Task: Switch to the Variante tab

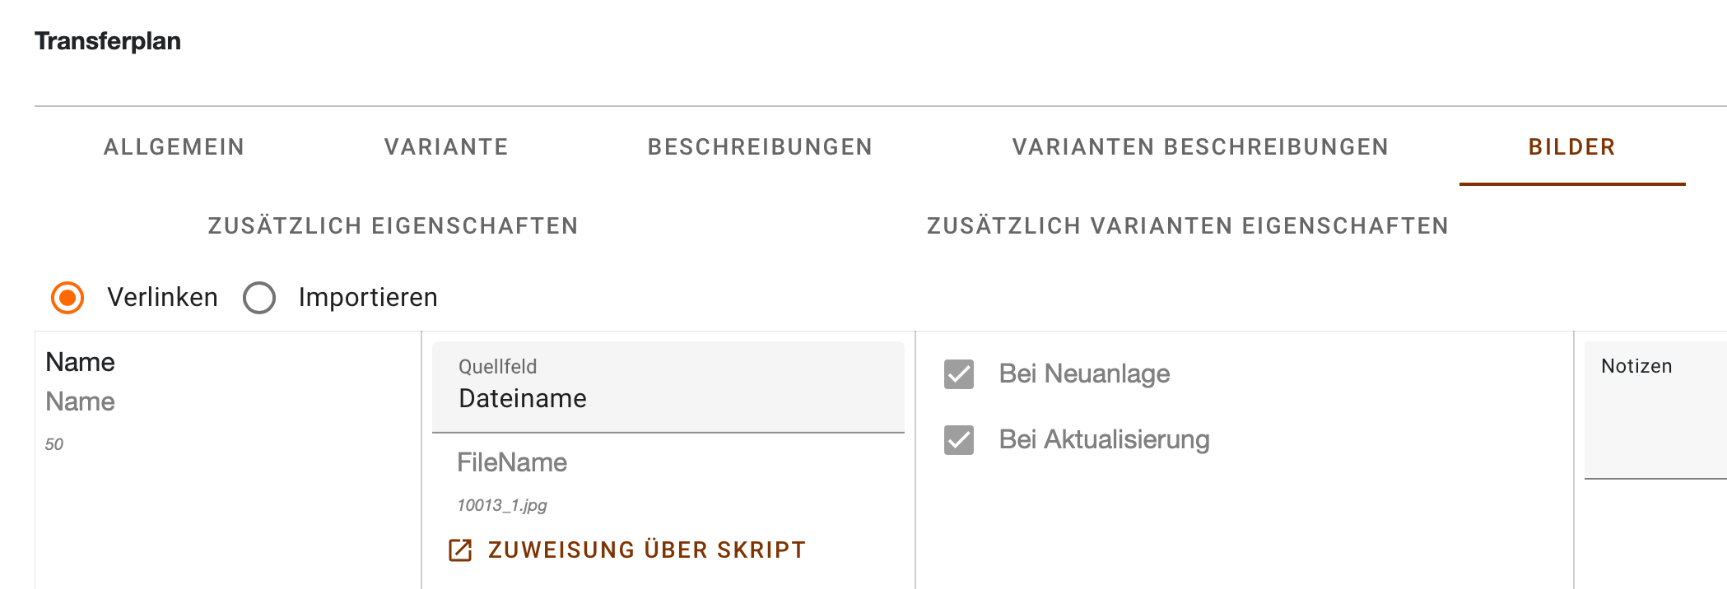Action: click(447, 147)
